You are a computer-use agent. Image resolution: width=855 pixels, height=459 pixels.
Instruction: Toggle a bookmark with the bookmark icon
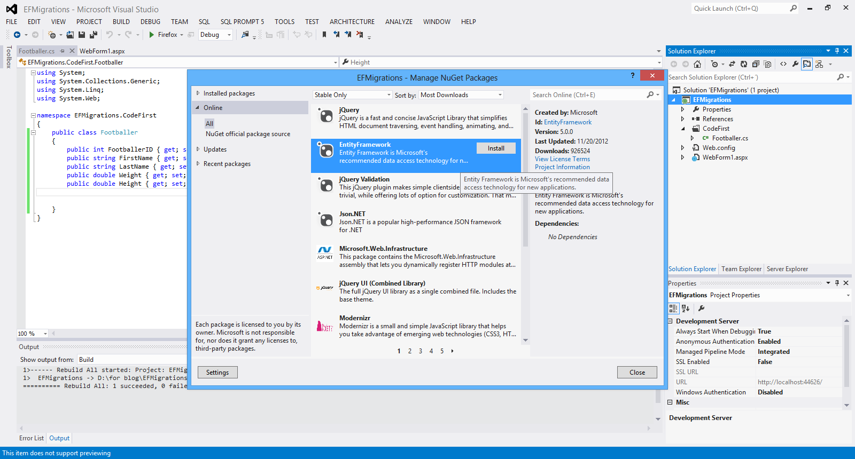coord(324,35)
